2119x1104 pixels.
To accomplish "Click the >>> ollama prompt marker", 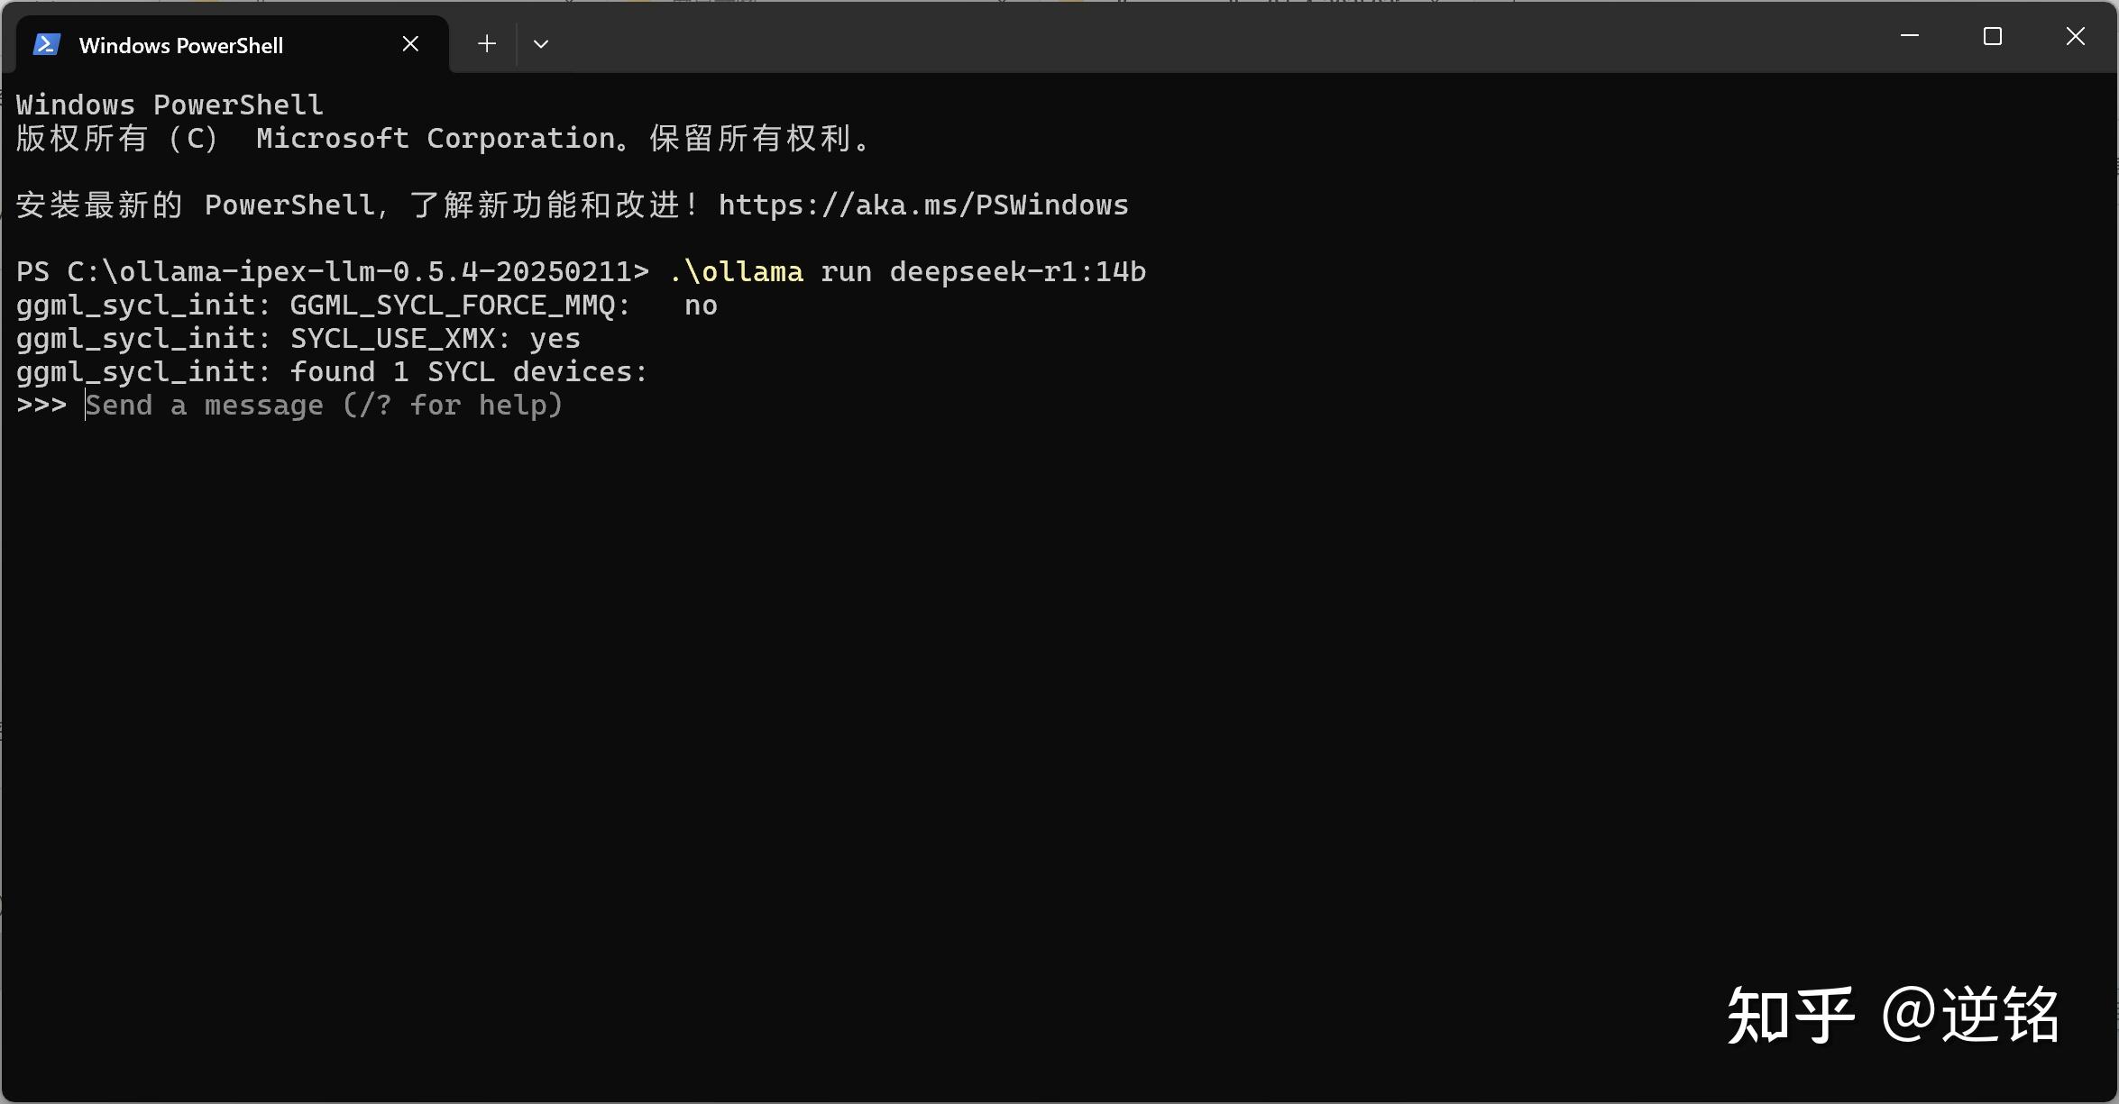I will tap(41, 406).
